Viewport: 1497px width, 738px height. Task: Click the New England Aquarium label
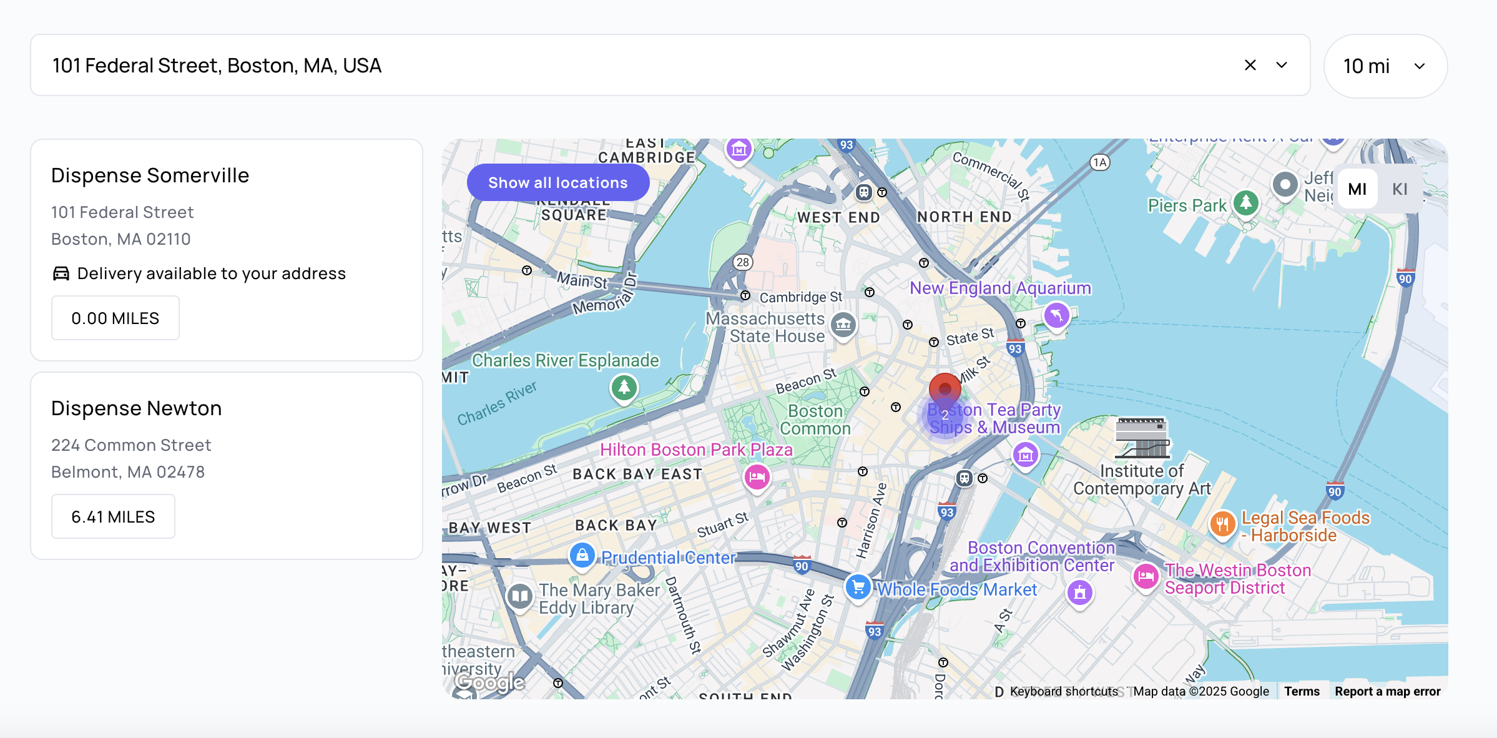1000,288
